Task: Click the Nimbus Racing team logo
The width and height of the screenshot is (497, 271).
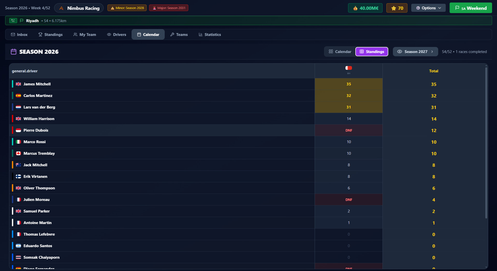Action: (61, 8)
